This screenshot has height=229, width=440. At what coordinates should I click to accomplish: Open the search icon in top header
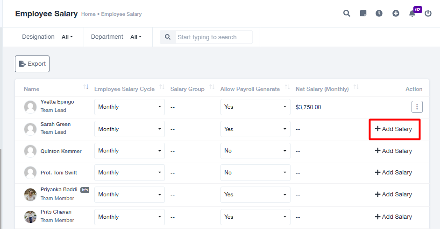(x=347, y=14)
